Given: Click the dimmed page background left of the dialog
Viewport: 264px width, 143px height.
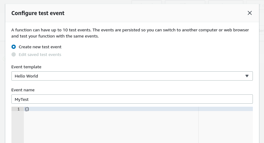Looking at the screenshot, I should (2, 75).
